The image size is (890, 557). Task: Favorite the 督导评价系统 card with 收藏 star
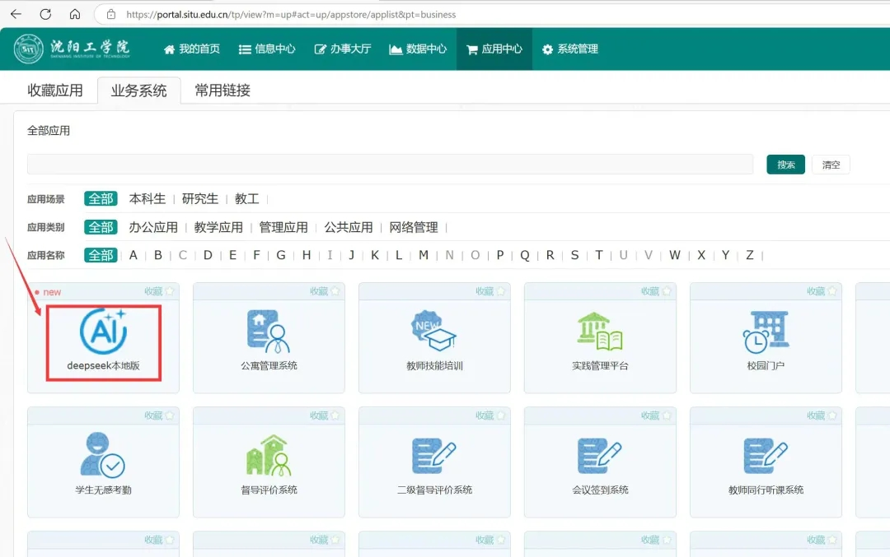point(325,415)
